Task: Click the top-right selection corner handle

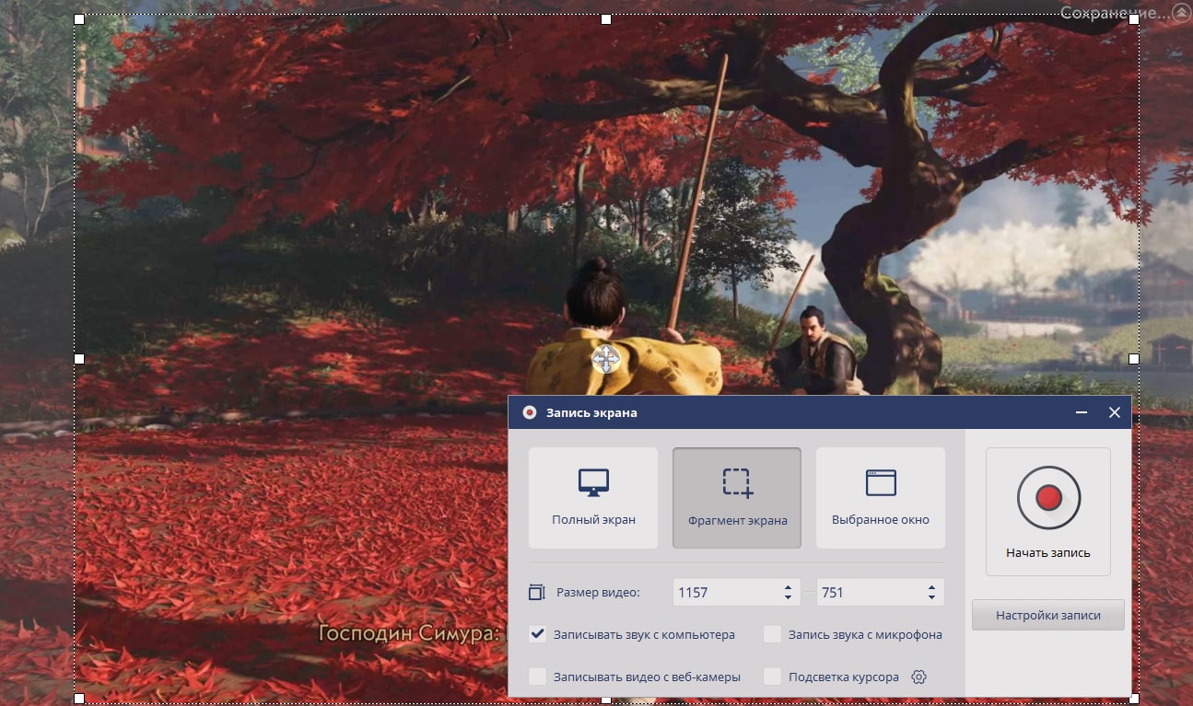Action: pyautogui.click(x=1134, y=19)
